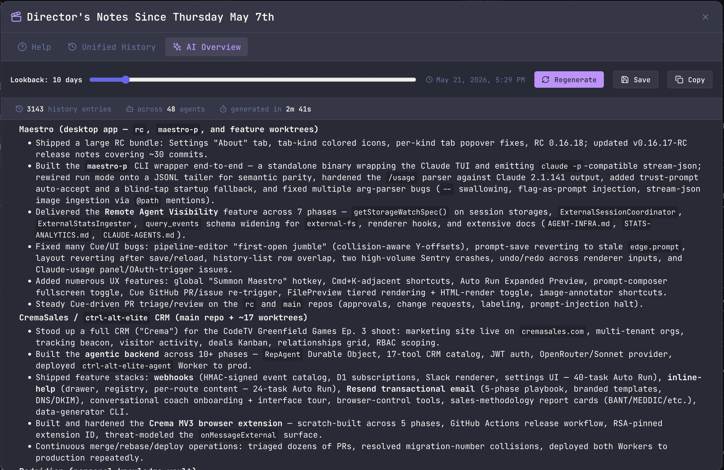Click the bold 'Crema MV3 browser extension' text
Screen dimensions: 724x470
pos(216,424)
